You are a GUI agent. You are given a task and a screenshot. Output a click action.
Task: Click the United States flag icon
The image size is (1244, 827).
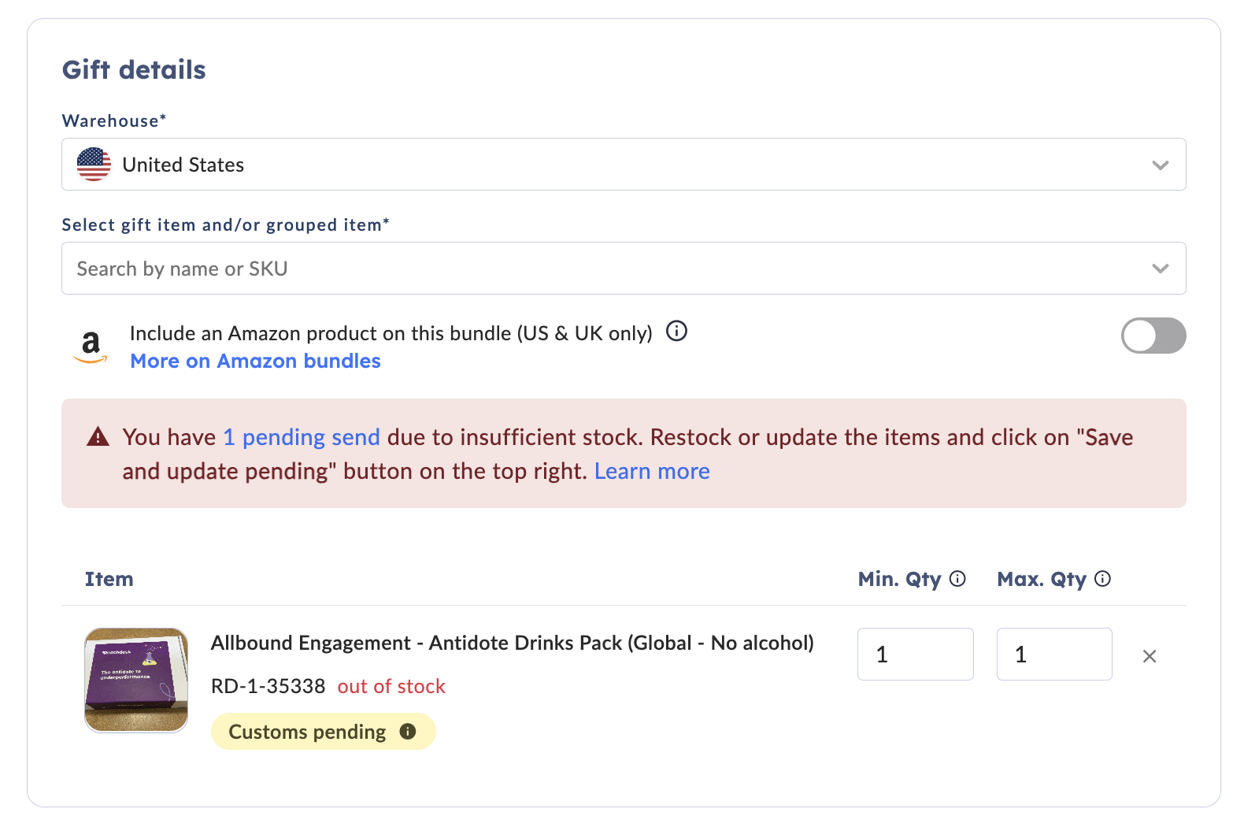pos(94,165)
